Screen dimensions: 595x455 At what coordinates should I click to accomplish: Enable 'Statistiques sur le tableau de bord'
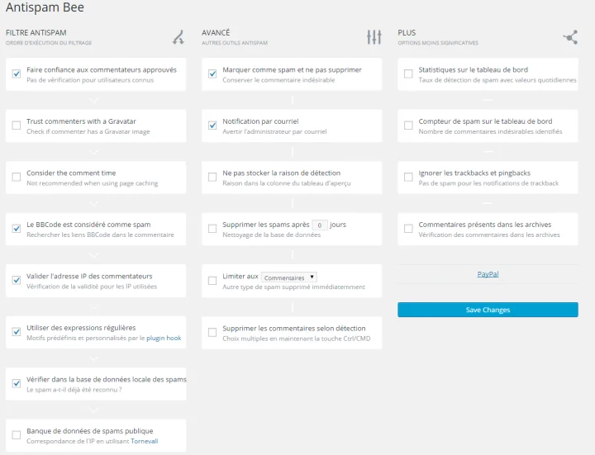pyautogui.click(x=408, y=73)
